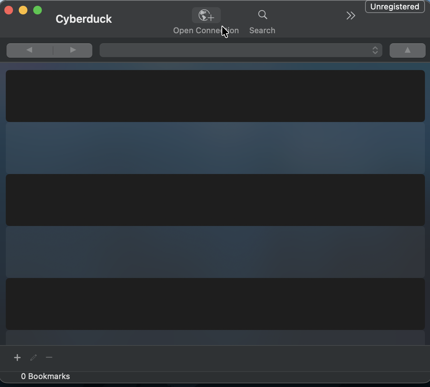Open a new connection via globe icon

tap(206, 15)
